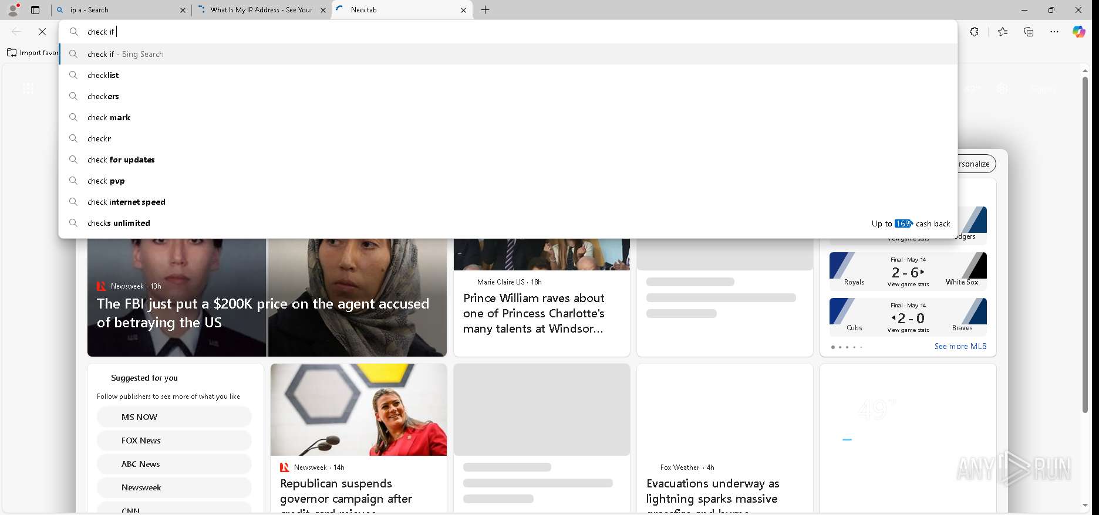Click the Royals team logo
This screenshot has width=1099, height=515.
click(842, 265)
